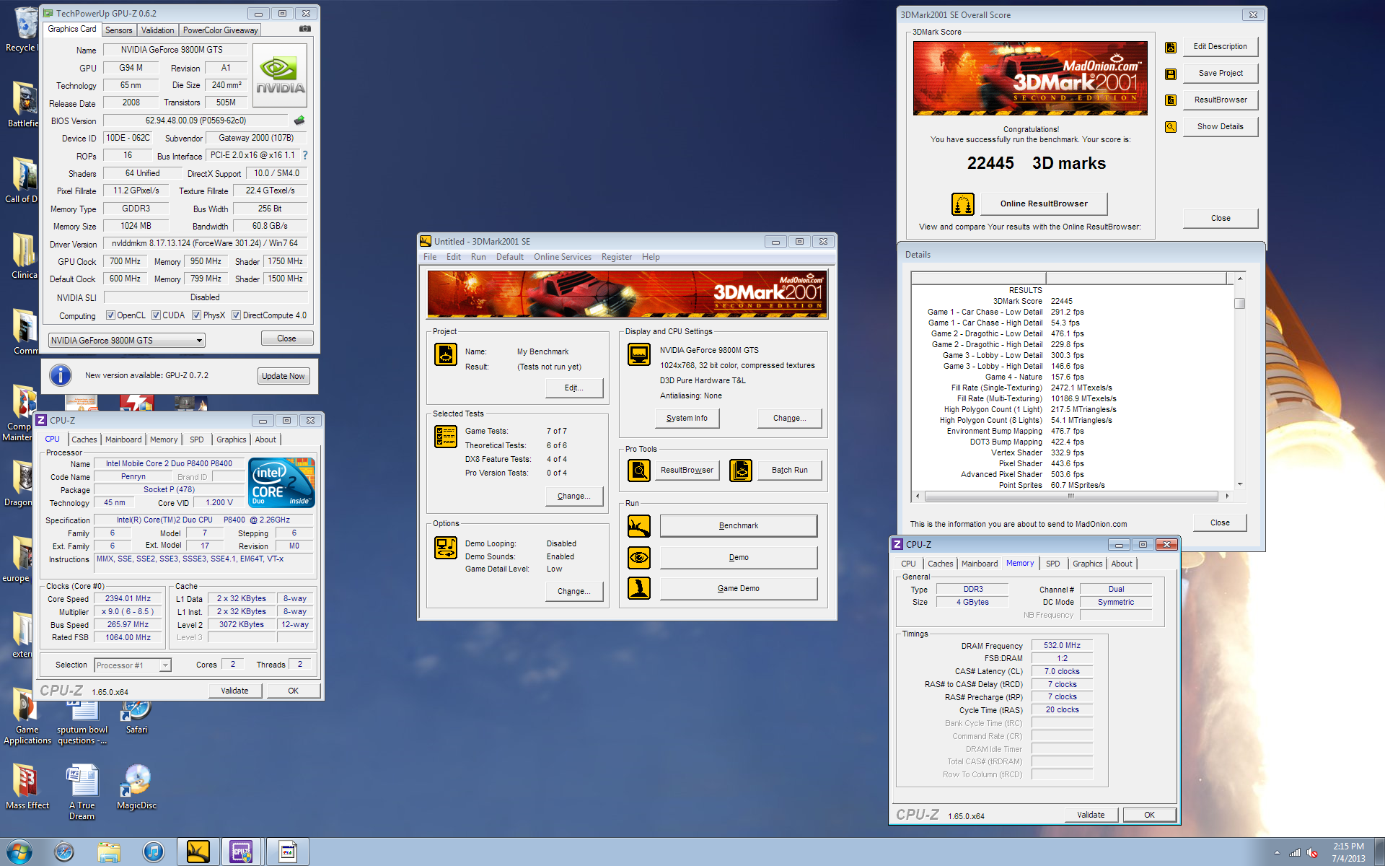Screen dimensions: 1385x866
Task: Click the Core Speed value 2394.01 MHz
Action: 128,599
